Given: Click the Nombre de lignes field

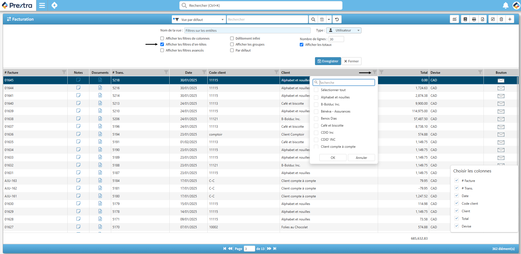Looking at the screenshot, I should point(336,39).
